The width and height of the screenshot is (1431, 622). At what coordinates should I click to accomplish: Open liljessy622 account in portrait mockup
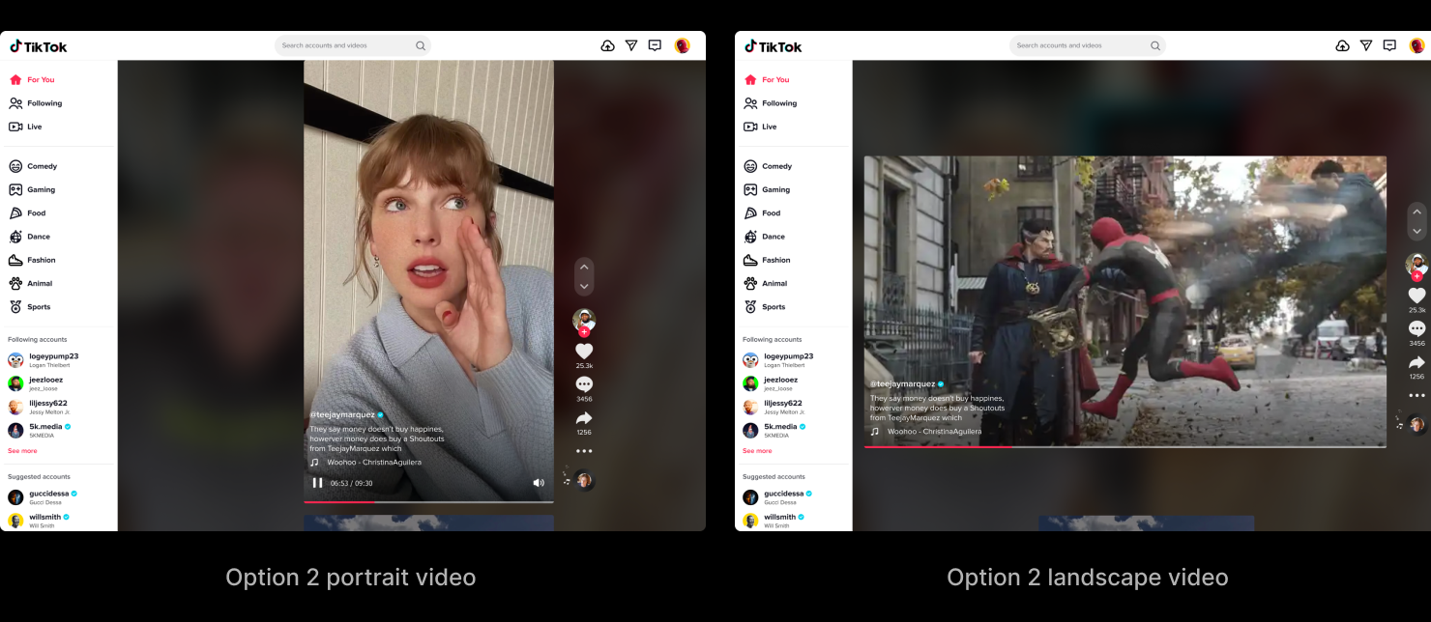[x=41, y=407]
